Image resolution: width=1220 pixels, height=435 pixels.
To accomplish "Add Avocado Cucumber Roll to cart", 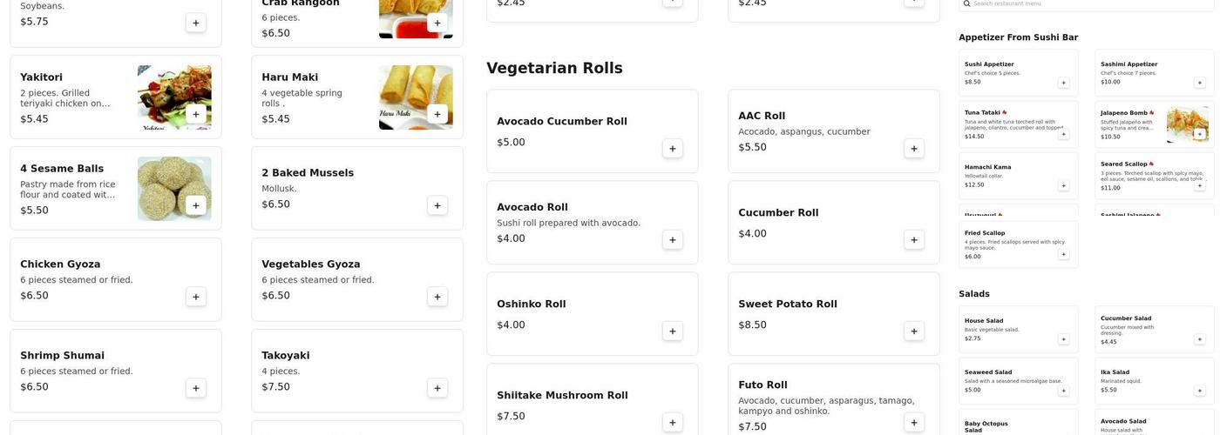I will (672, 149).
